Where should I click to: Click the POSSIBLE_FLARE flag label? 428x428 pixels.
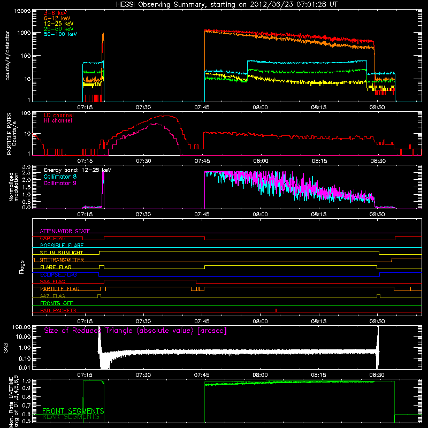click(62, 246)
